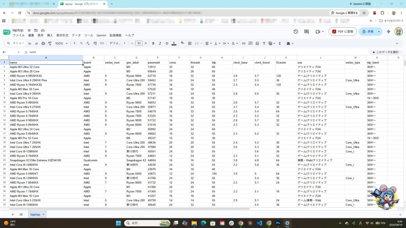406x228 pixels.
Task: Expand the share button dropdown arrow
Action: pyautogui.click(x=379, y=32)
